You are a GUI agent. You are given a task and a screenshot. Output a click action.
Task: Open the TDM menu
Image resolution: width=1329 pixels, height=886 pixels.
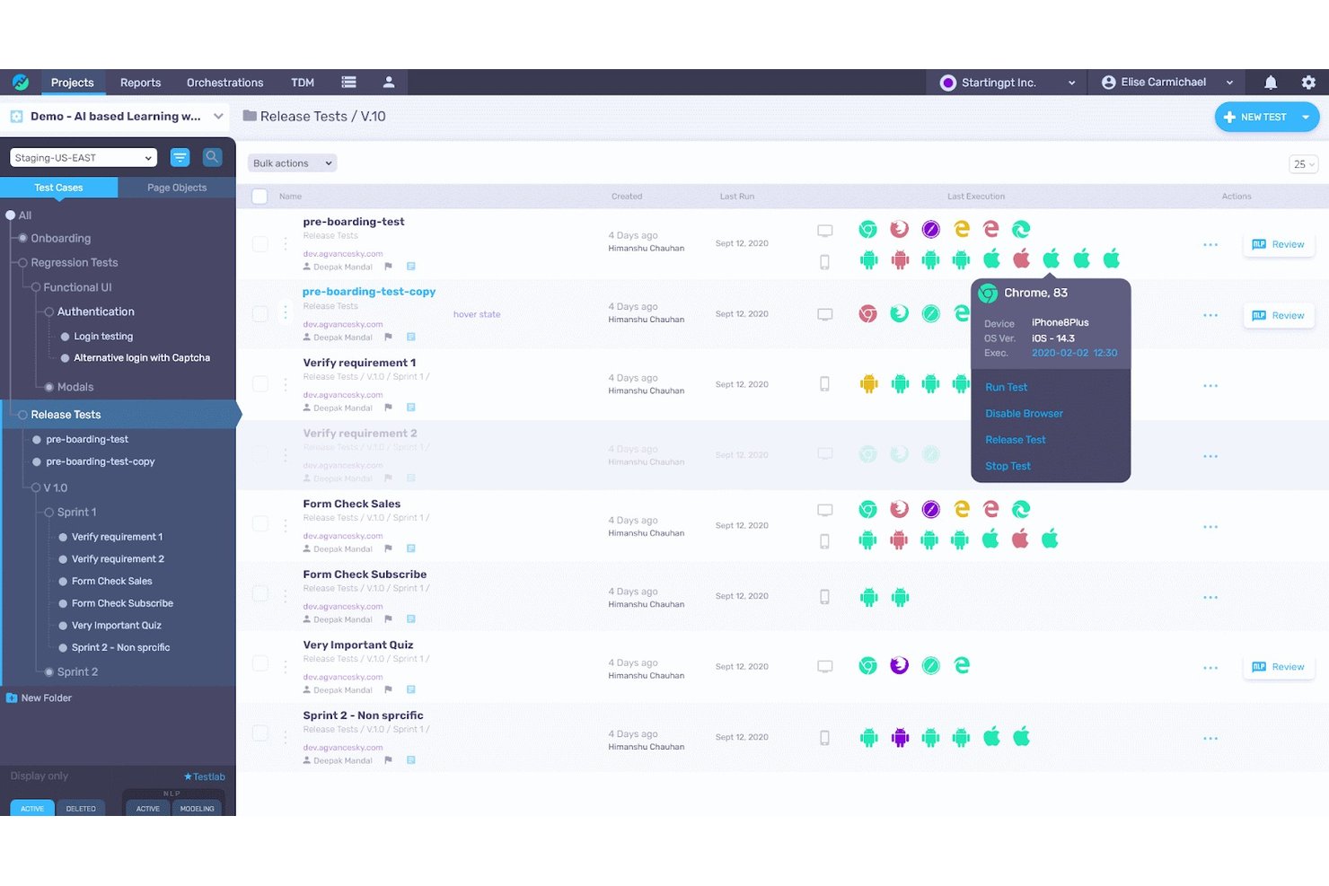303,82
